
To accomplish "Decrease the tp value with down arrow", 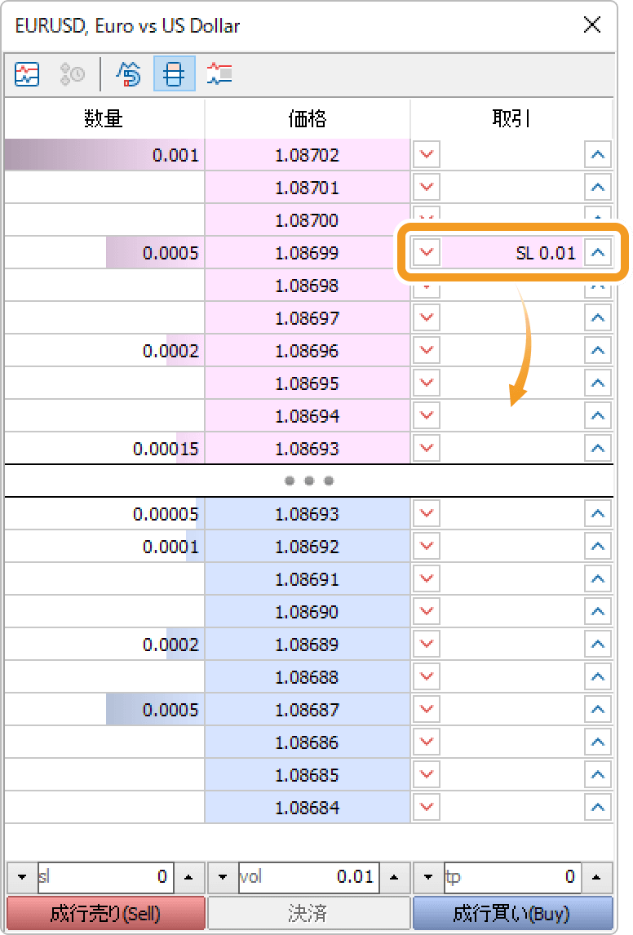I will [428, 877].
